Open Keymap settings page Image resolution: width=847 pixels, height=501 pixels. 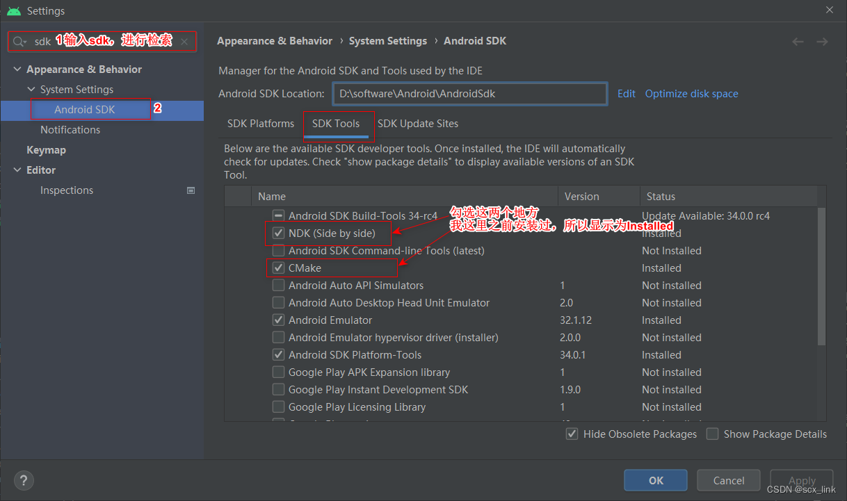point(46,150)
